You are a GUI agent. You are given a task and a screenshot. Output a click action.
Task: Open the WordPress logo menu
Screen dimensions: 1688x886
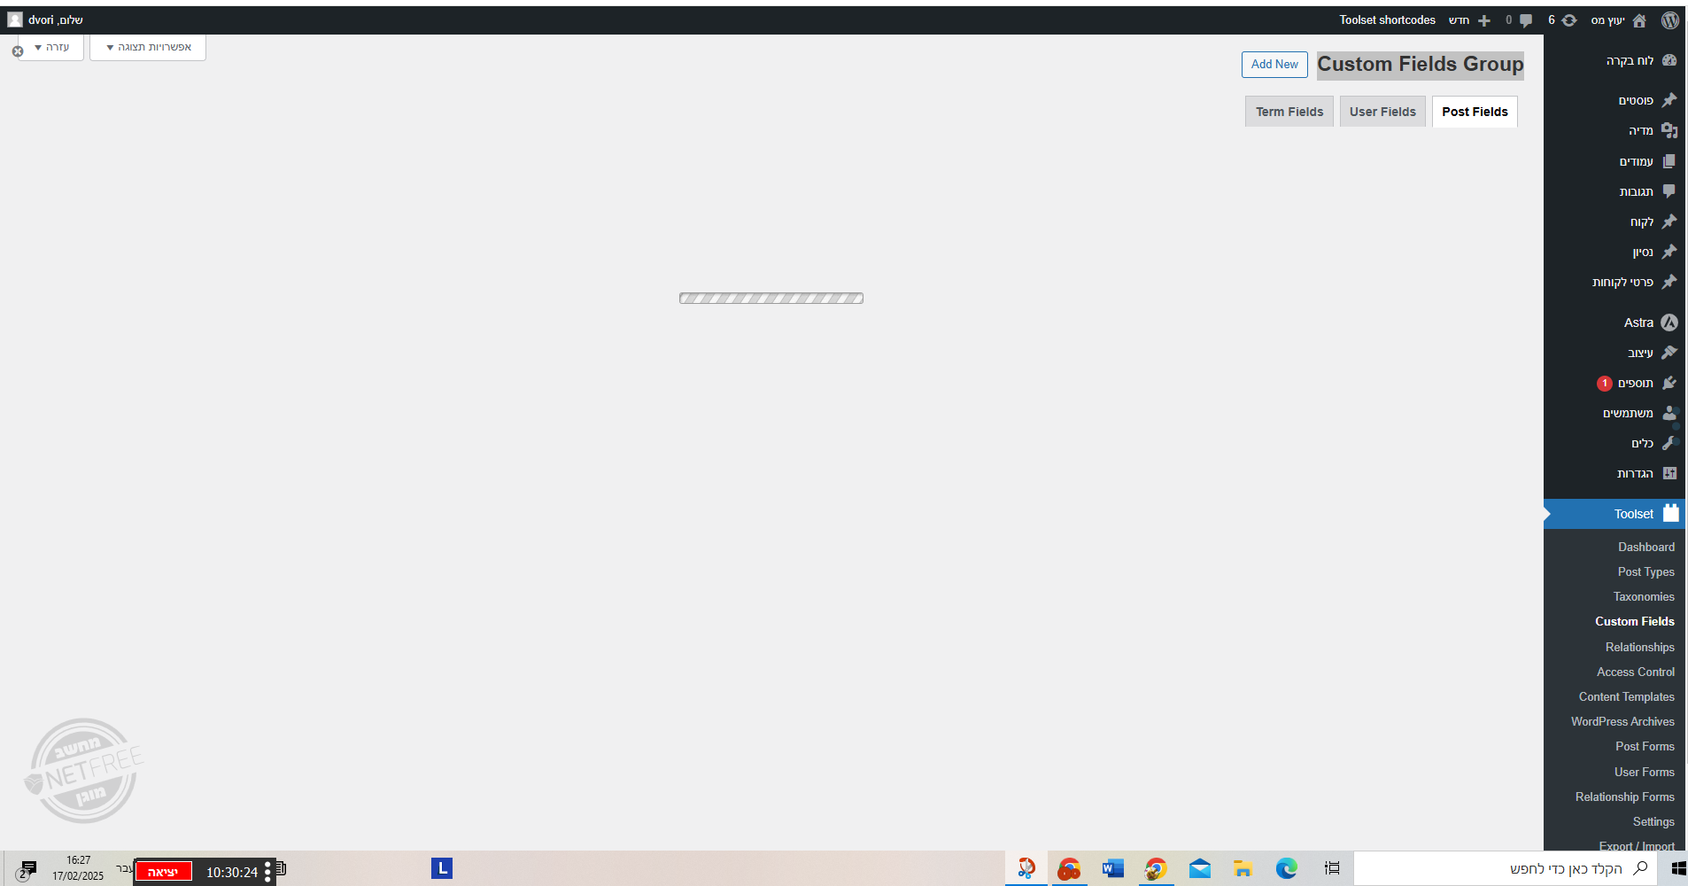point(1669,20)
